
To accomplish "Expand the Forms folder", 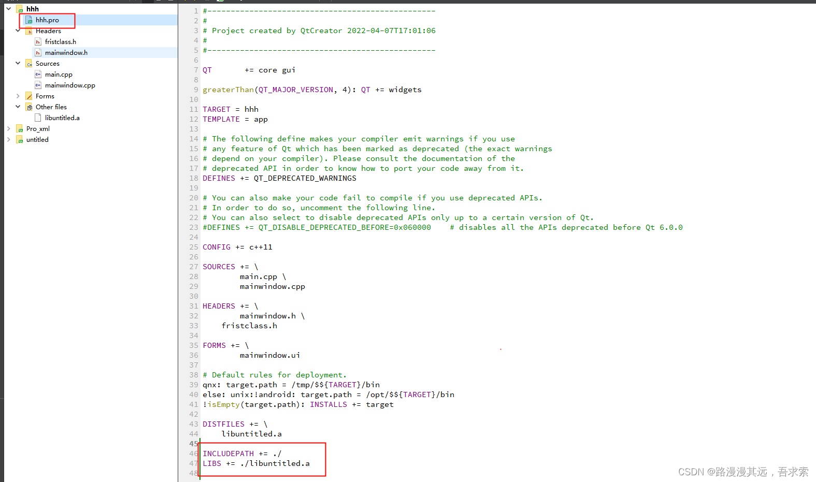I will click(x=18, y=96).
